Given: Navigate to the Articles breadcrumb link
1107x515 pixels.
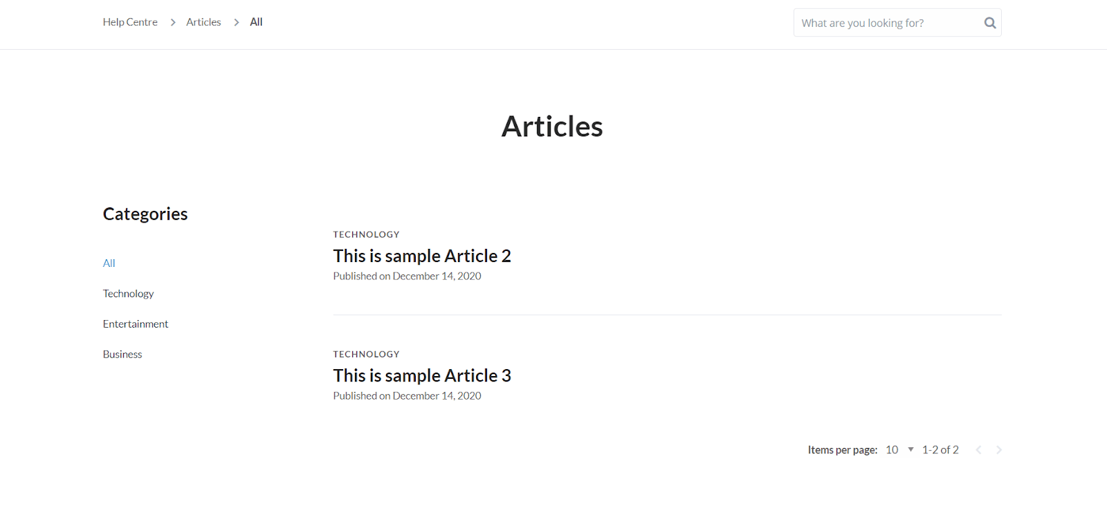Looking at the screenshot, I should tap(203, 22).
